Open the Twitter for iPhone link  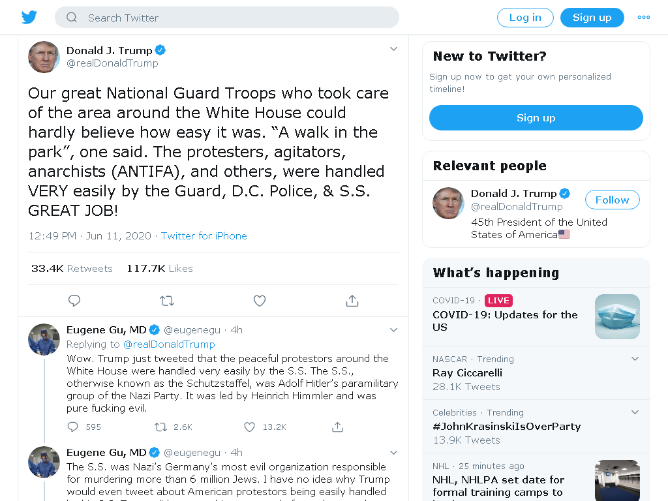[204, 236]
